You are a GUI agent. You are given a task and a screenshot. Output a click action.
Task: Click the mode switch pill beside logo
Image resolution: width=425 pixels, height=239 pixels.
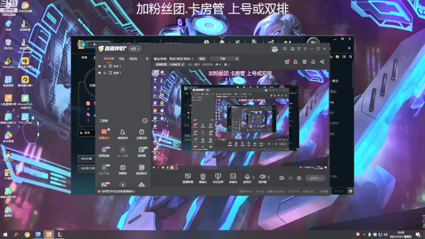pyautogui.click(x=135, y=49)
